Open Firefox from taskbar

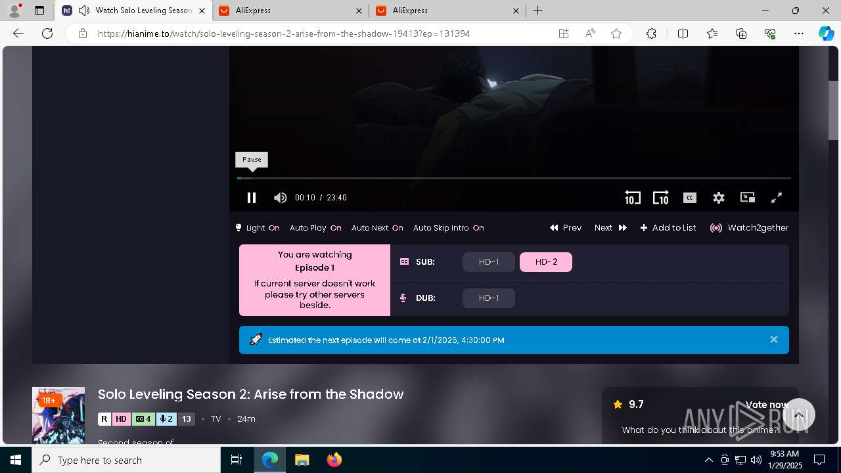[x=334, y=460]
